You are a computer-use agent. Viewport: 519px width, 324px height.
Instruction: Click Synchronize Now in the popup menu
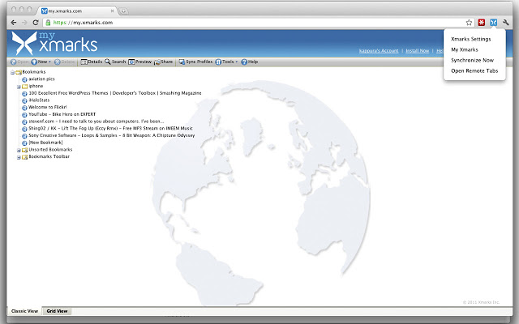point(472,60)
